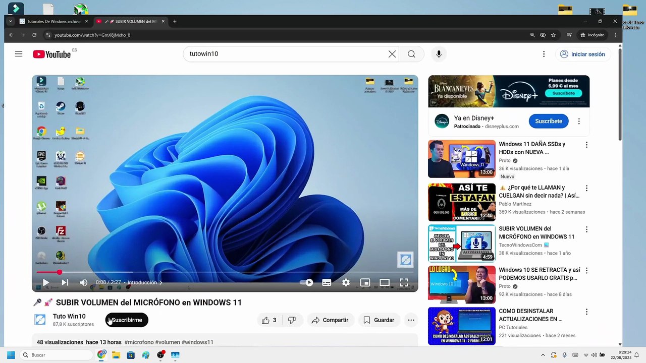Open Microsoft Store from the taskbar
The height and width of the screenshot is (363, 646).
coord(131,355)
